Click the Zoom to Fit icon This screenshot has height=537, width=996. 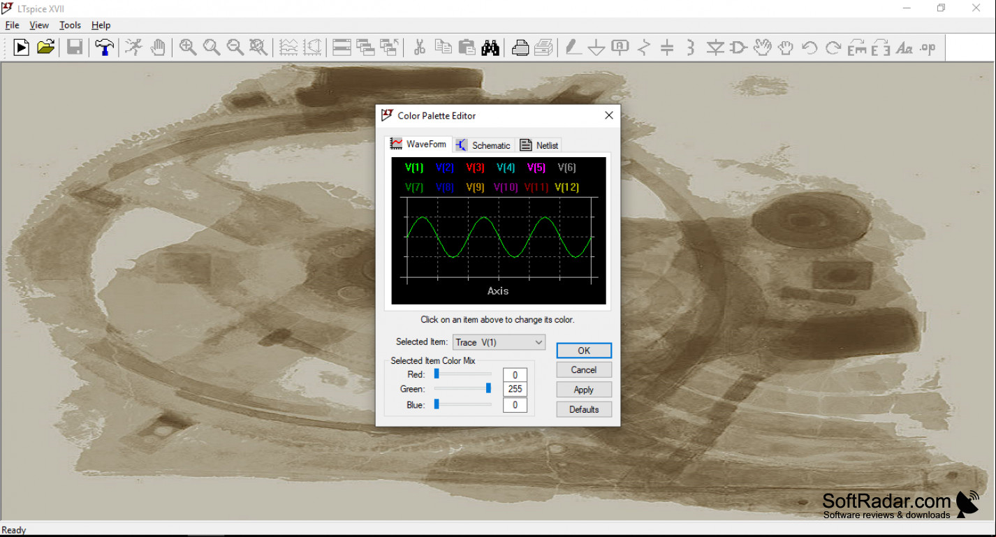(258, 47)
